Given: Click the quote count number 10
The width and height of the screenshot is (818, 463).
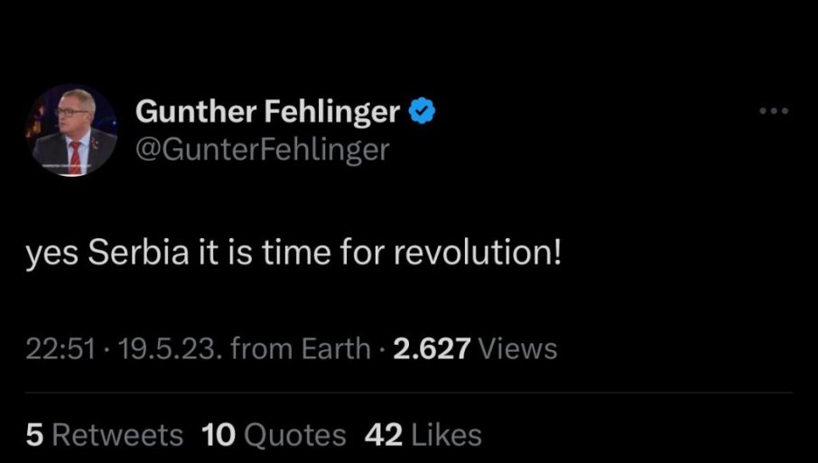Looking at the screenshot, I should 218,435.
